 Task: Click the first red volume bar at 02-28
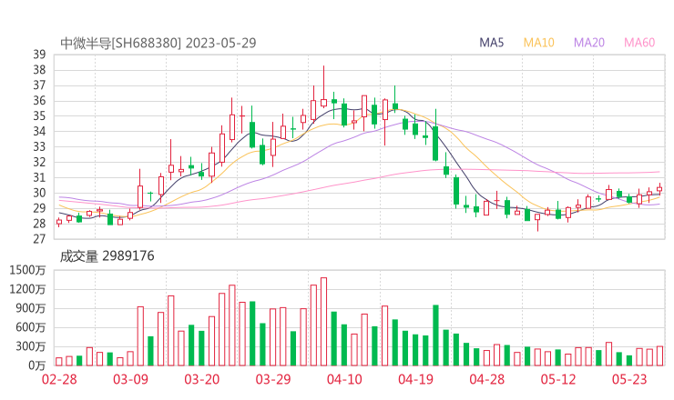pyautogui.click(x=59, y=362)
